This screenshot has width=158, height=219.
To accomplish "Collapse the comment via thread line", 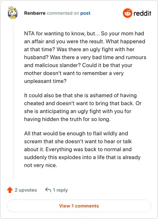I will [13, 100].
